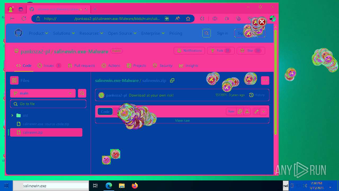This screenshot has width=339, height=191.
Task: Click the browser address bar URL
Action: pyautogui.click(x=102, y=19)
